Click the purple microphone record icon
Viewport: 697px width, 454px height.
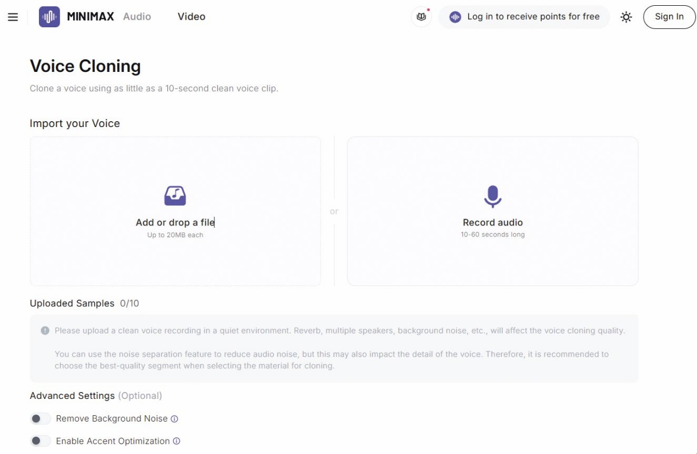click(493, 197)
